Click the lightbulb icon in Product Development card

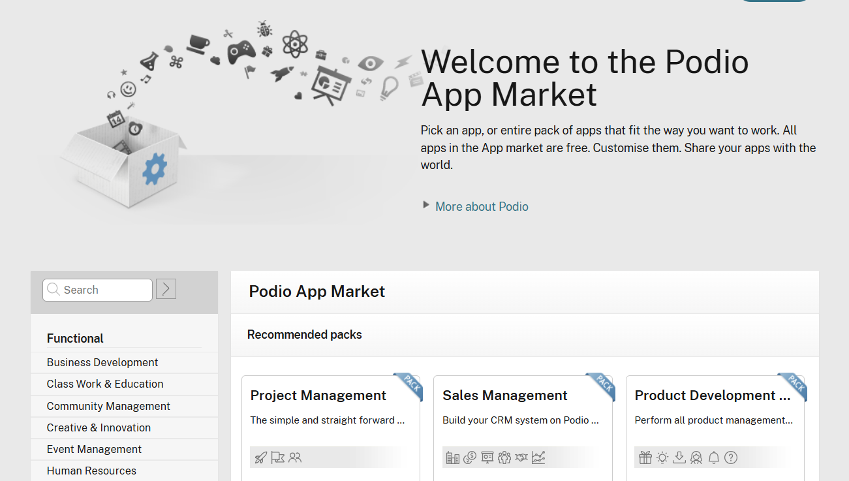click(x=662, y=458)
